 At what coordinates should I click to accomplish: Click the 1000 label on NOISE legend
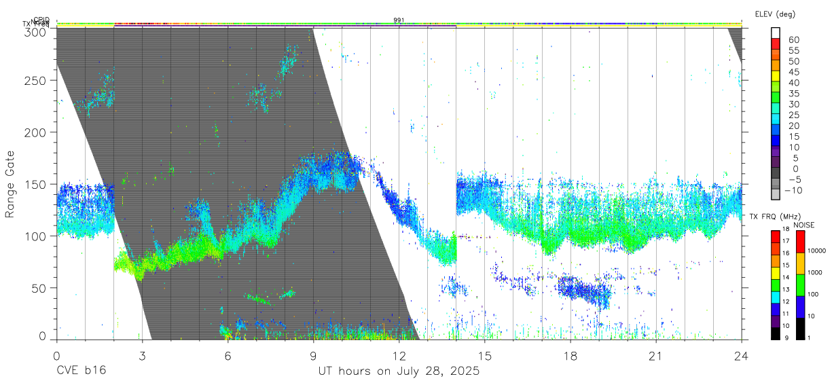click(x=814, y=273)
